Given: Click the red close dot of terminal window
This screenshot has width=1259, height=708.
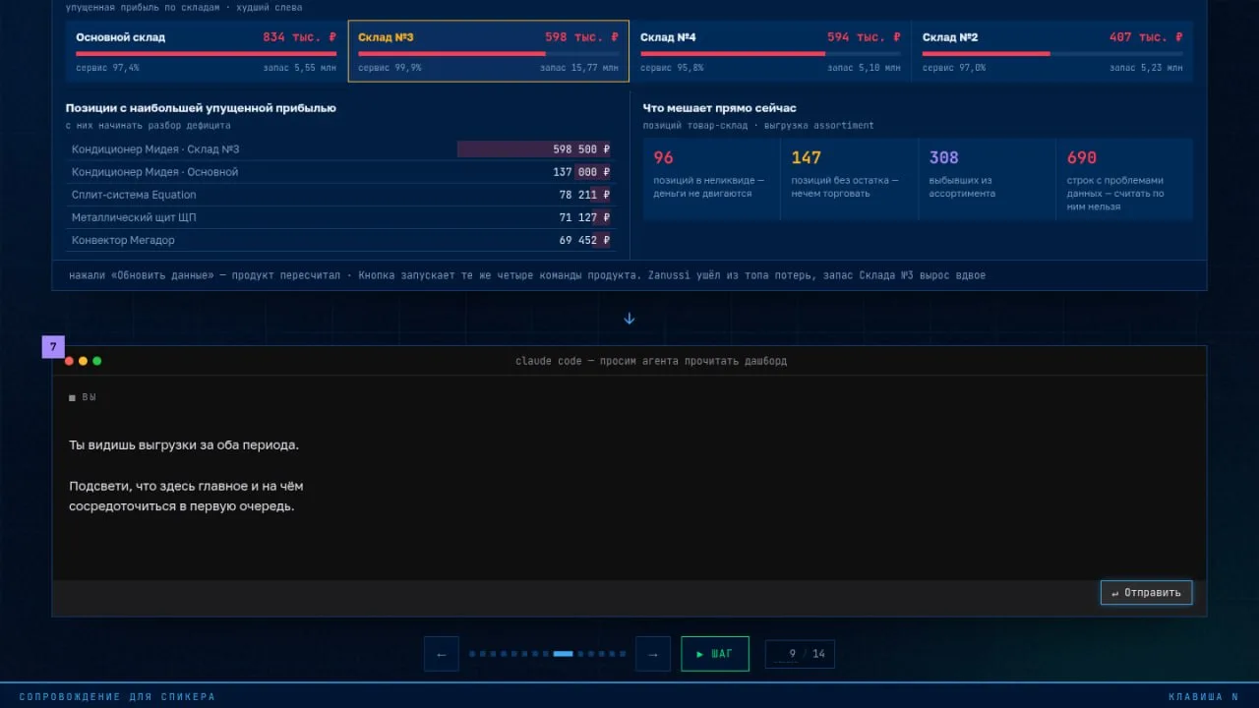Looking at the screenshot, I should click(x=69, y=361).
